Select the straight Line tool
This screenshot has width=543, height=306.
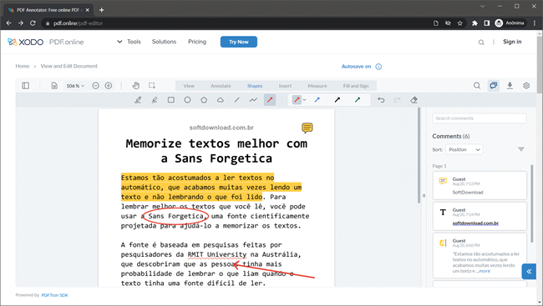point(237,100)
